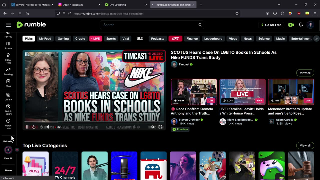The image size is (320, 180).
Task: Click the site tracking protection shield icon
Action: coord(58,13)
